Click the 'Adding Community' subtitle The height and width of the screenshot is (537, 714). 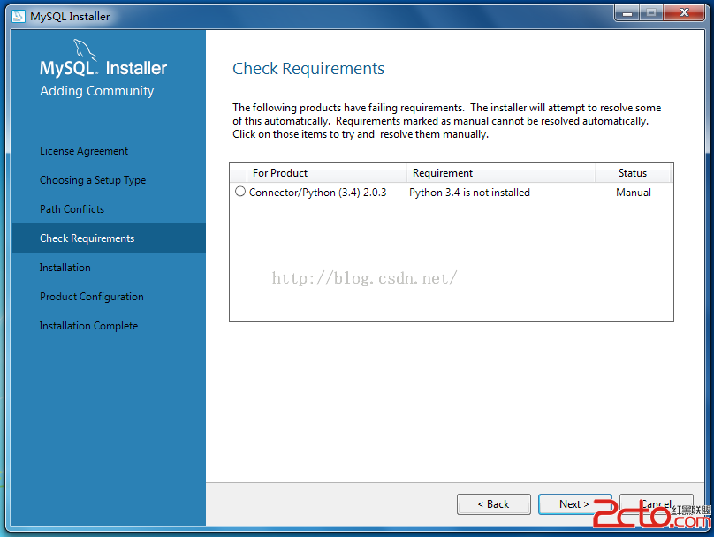(96, 91)
